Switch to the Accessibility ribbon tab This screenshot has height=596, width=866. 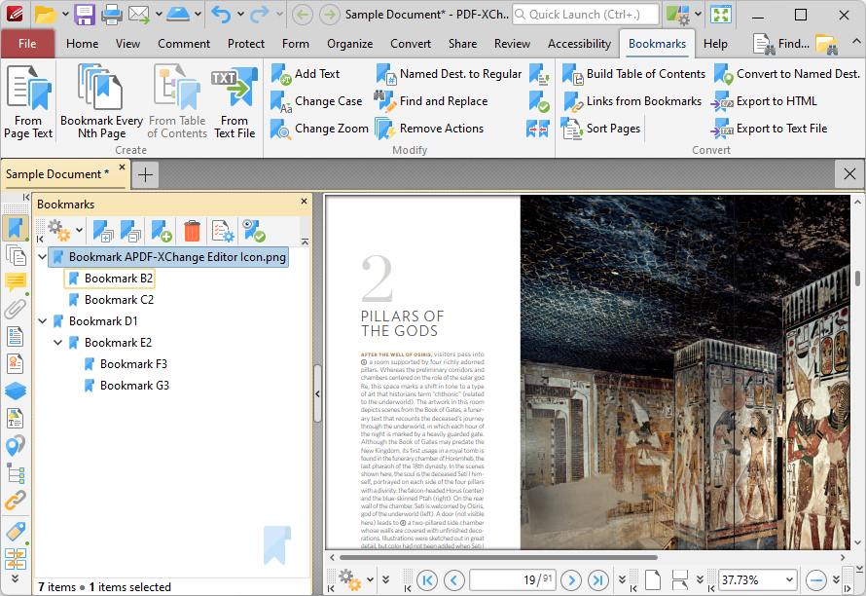[x=579, y=44]
